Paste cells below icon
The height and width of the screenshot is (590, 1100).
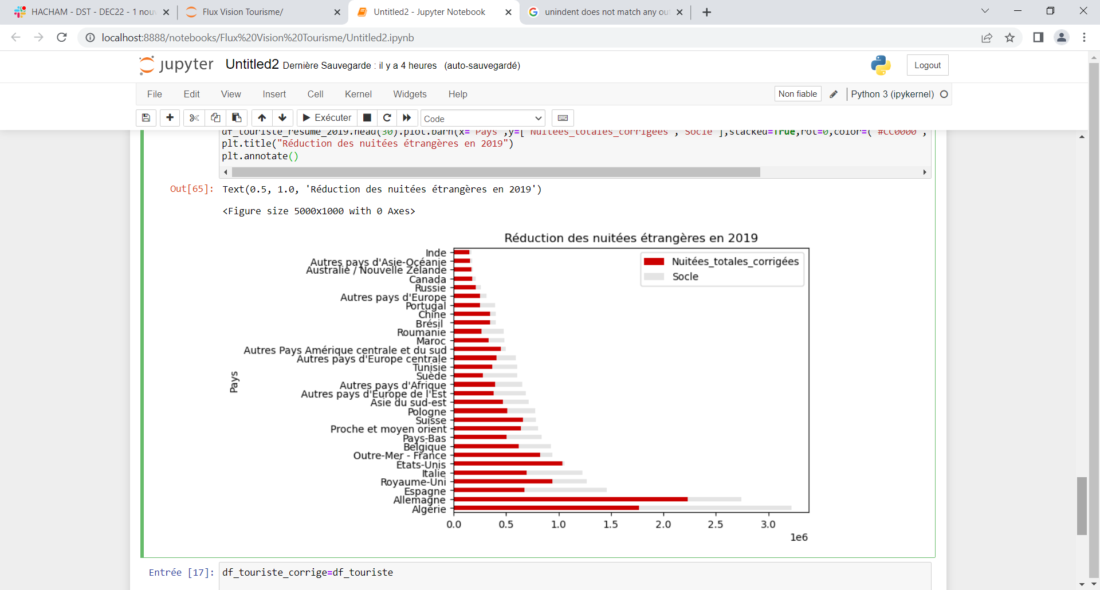point(237,118)
